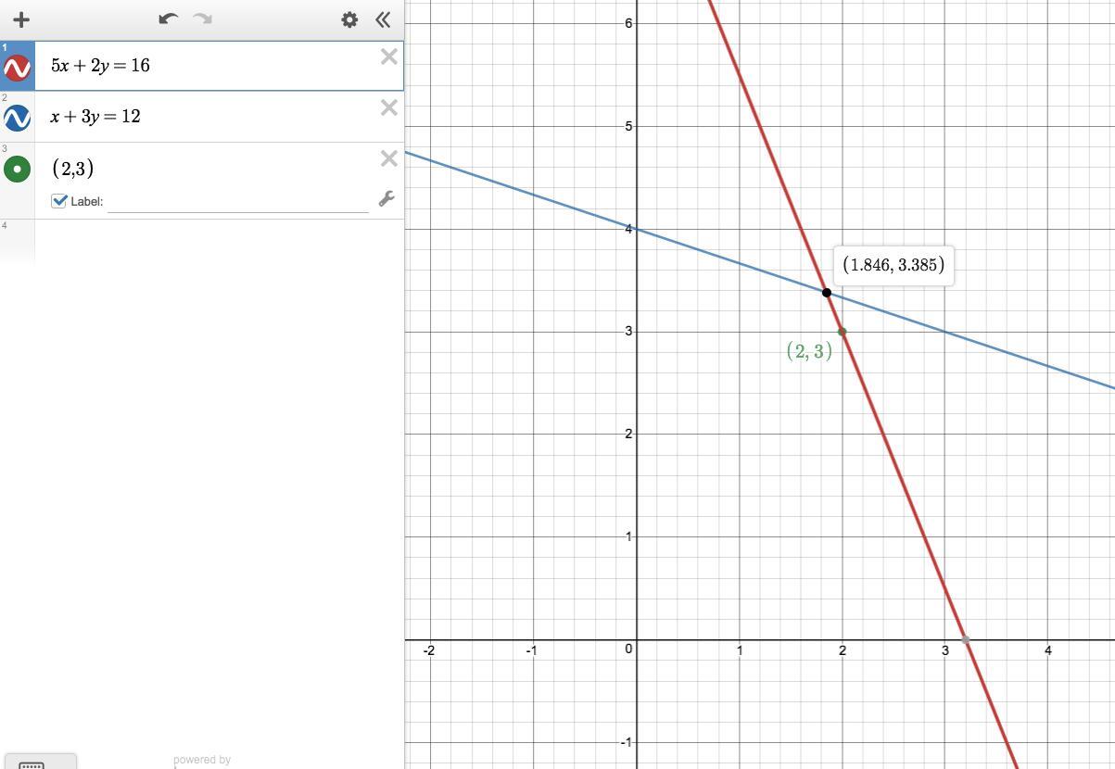Click the Add Item plus button

tap(20, 19)
